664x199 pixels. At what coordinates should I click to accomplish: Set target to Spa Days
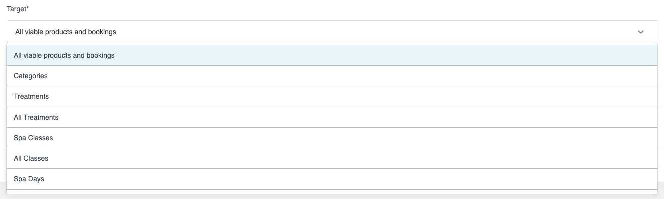click(x=332, y=179)
